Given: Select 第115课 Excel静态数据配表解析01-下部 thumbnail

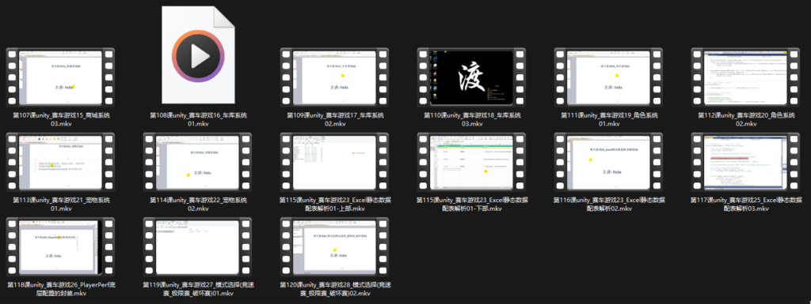Looking at the screenshot, I should [x=472, y=162].
